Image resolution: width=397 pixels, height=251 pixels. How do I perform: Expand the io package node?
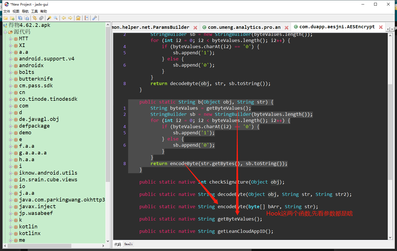(x=10, y=187)
